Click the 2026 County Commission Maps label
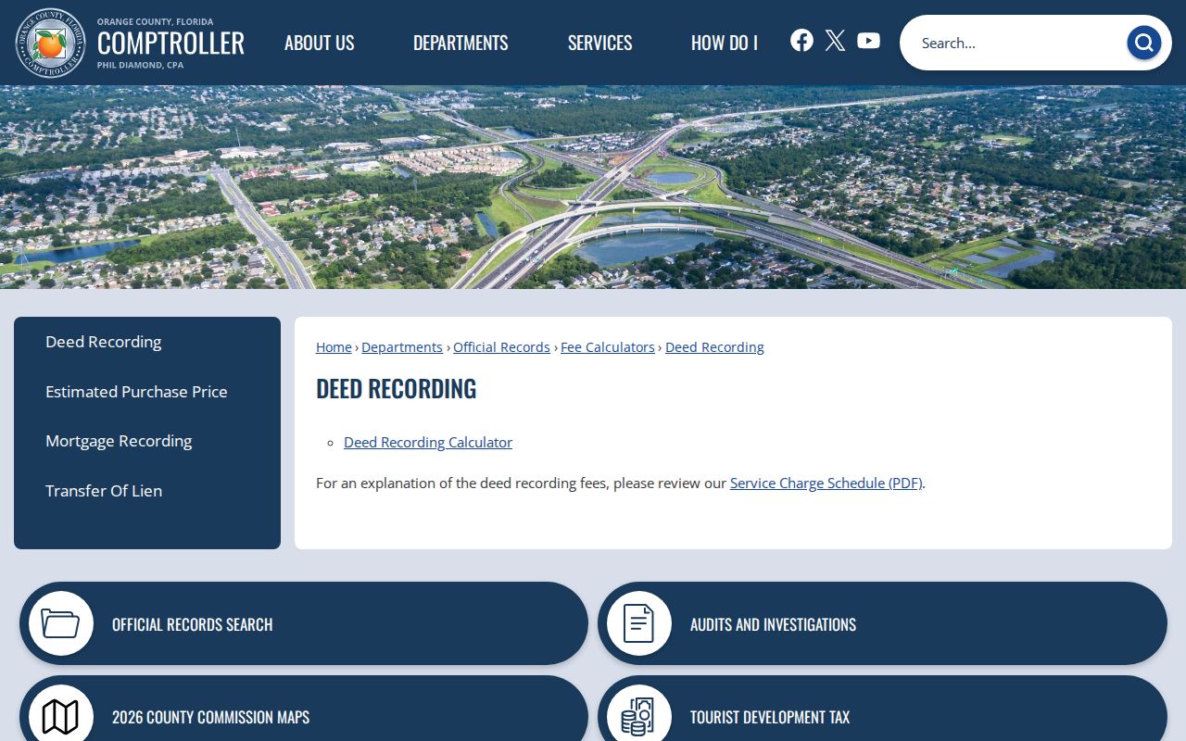 tap(210, 717)
